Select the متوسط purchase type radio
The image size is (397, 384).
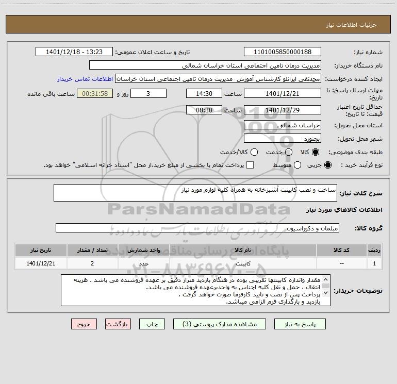(297, 165)
